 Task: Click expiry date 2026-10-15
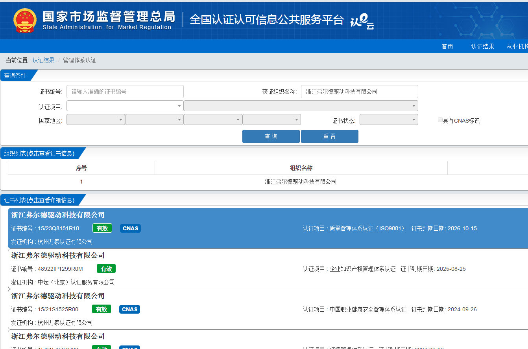tap(462, 228)
